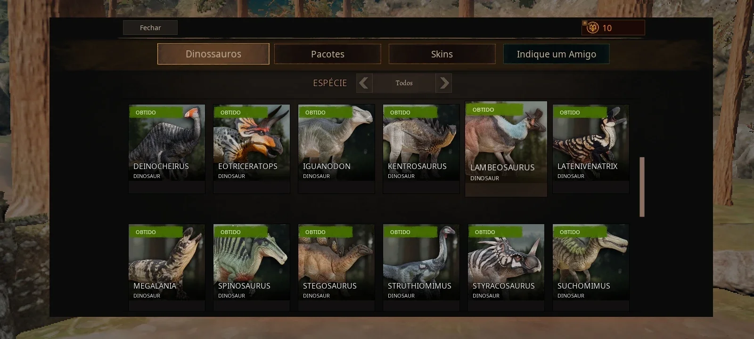754x339 pixels.
Task: Click the OBTIDO badge on Lambeosaurus
Action: coord(494,110)
